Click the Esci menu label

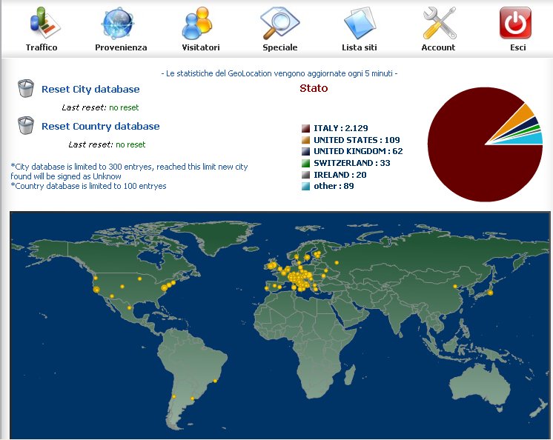(x=517, y=47)
